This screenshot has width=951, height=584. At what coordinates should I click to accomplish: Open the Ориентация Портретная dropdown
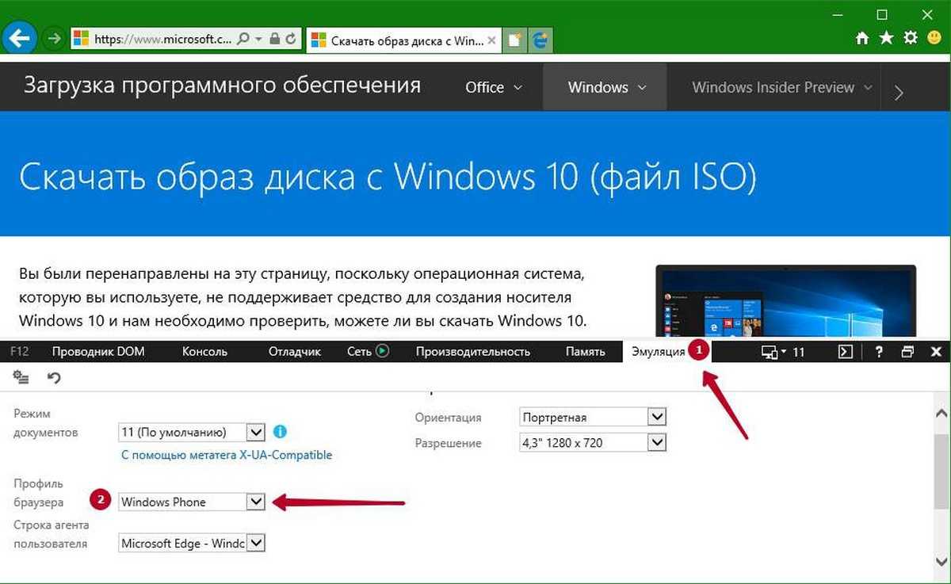pos(656,417)
